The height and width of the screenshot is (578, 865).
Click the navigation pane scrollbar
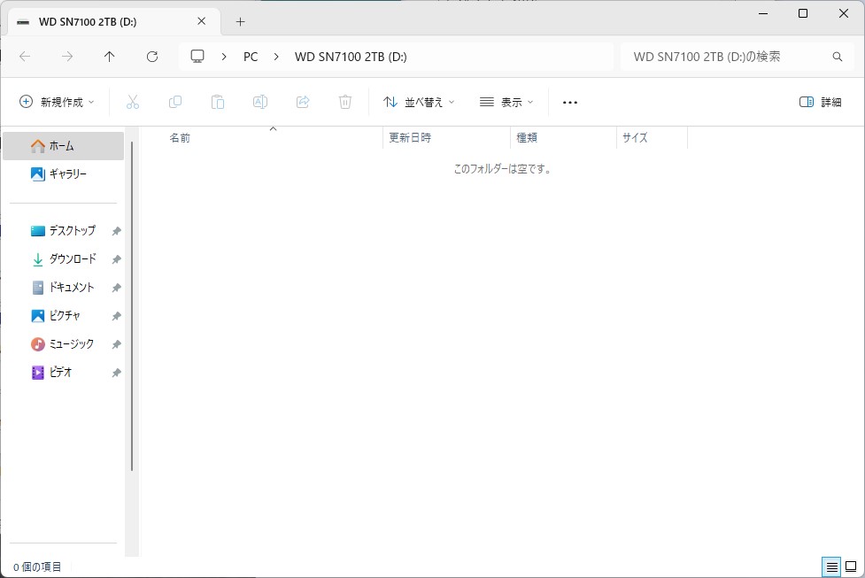point(132,306)
